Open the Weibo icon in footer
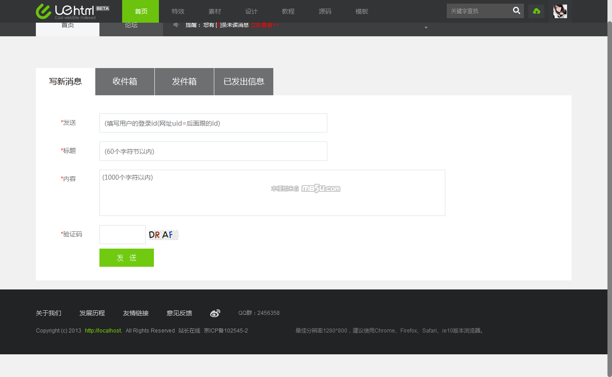This screenshot has width=612, height=377. (215, 313)
